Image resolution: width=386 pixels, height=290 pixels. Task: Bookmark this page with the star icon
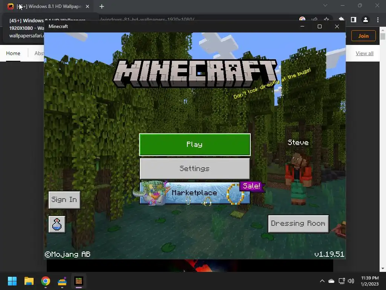[326, 20]
